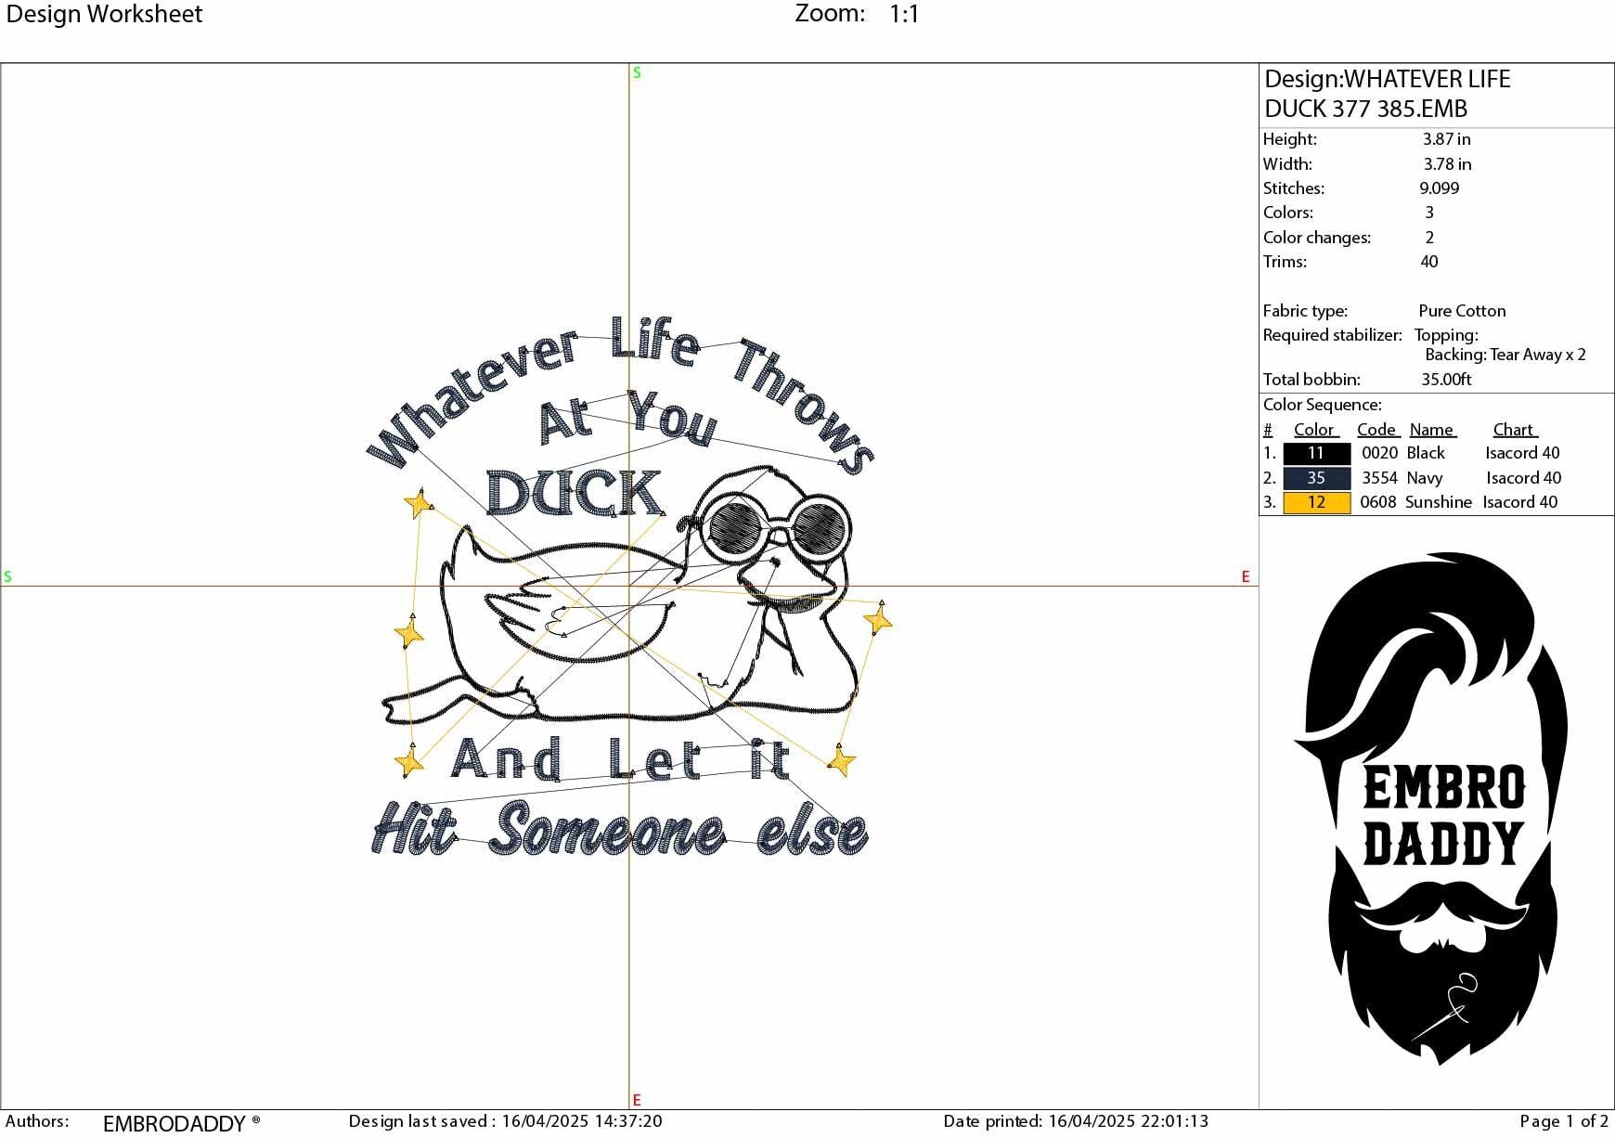Viewport: 1615px width, 1138px height.
Task: Click the Trims value 40
Action: [1429, 262]
